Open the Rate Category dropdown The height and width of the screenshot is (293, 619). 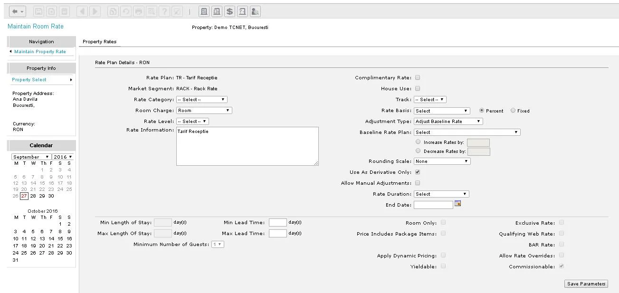202,100
